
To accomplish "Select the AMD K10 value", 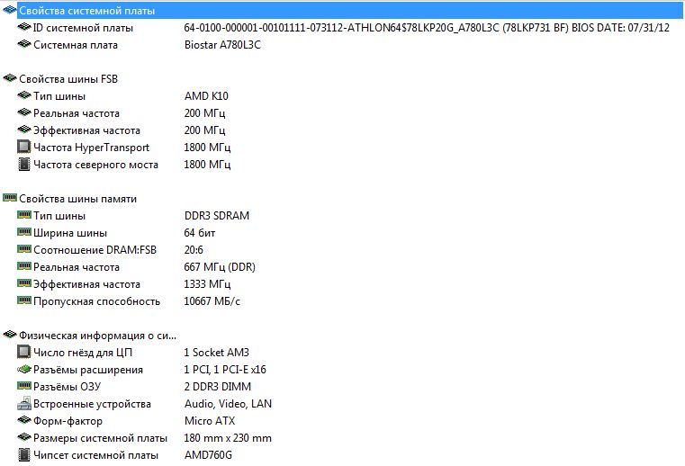I will (x=206, y=96).
